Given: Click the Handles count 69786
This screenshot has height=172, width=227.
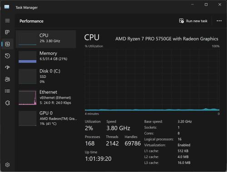Looking at the screenshot, I should (133, 143).
